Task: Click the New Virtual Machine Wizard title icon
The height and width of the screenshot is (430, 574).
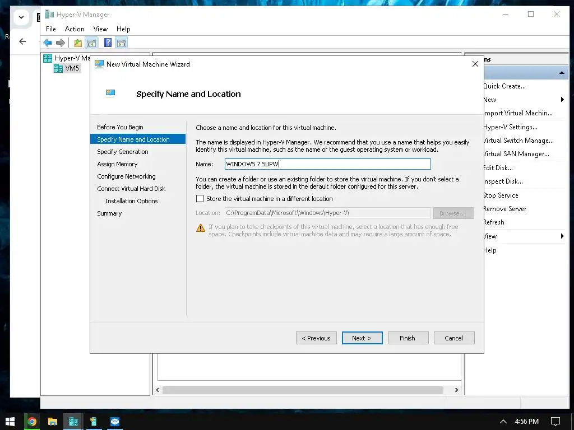Action: [x=99, y=64]
